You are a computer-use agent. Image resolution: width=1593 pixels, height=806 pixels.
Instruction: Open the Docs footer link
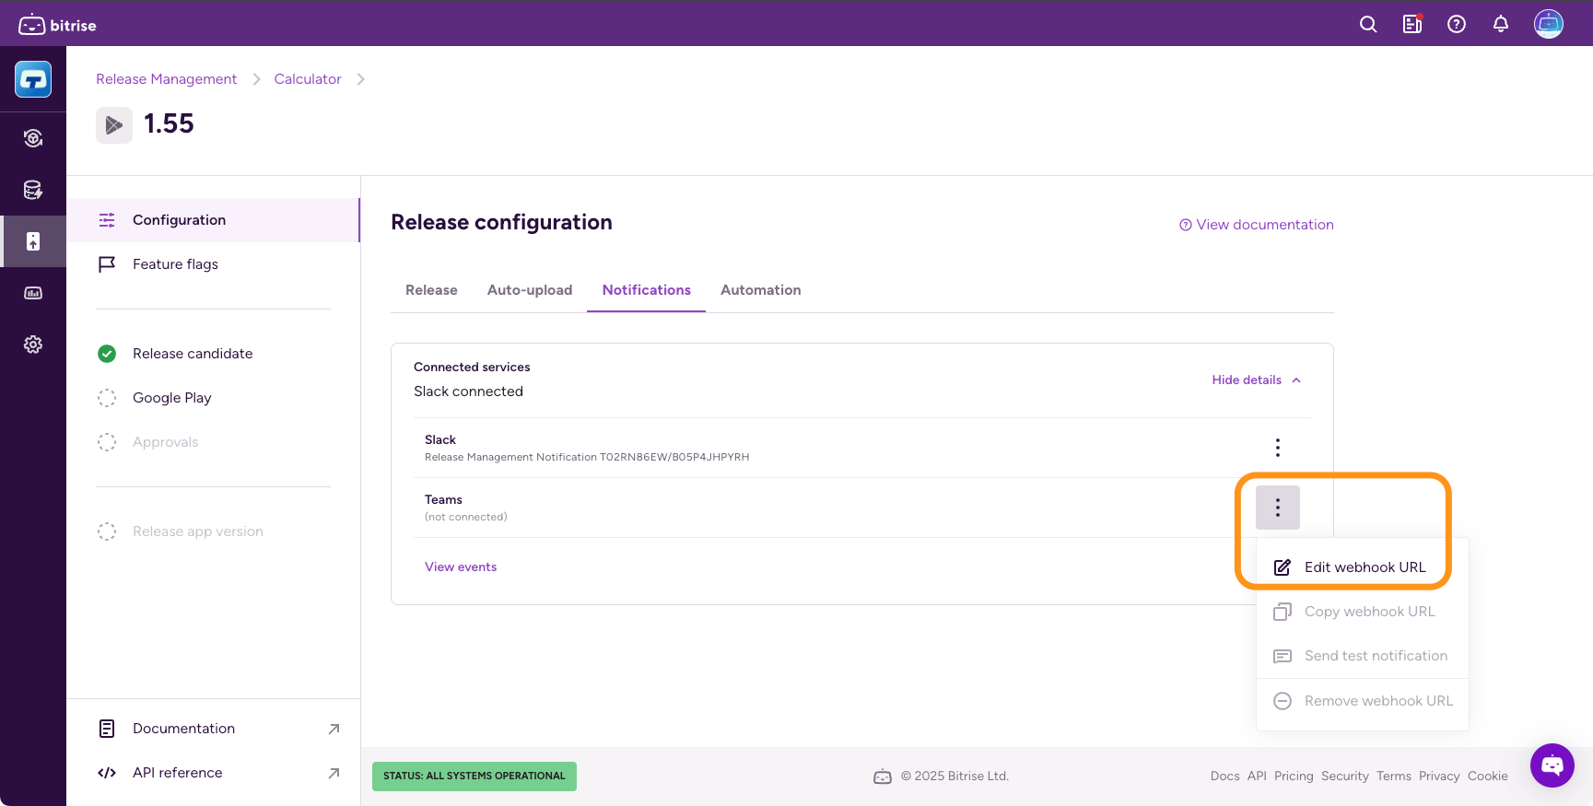(x=1224, y=777)
